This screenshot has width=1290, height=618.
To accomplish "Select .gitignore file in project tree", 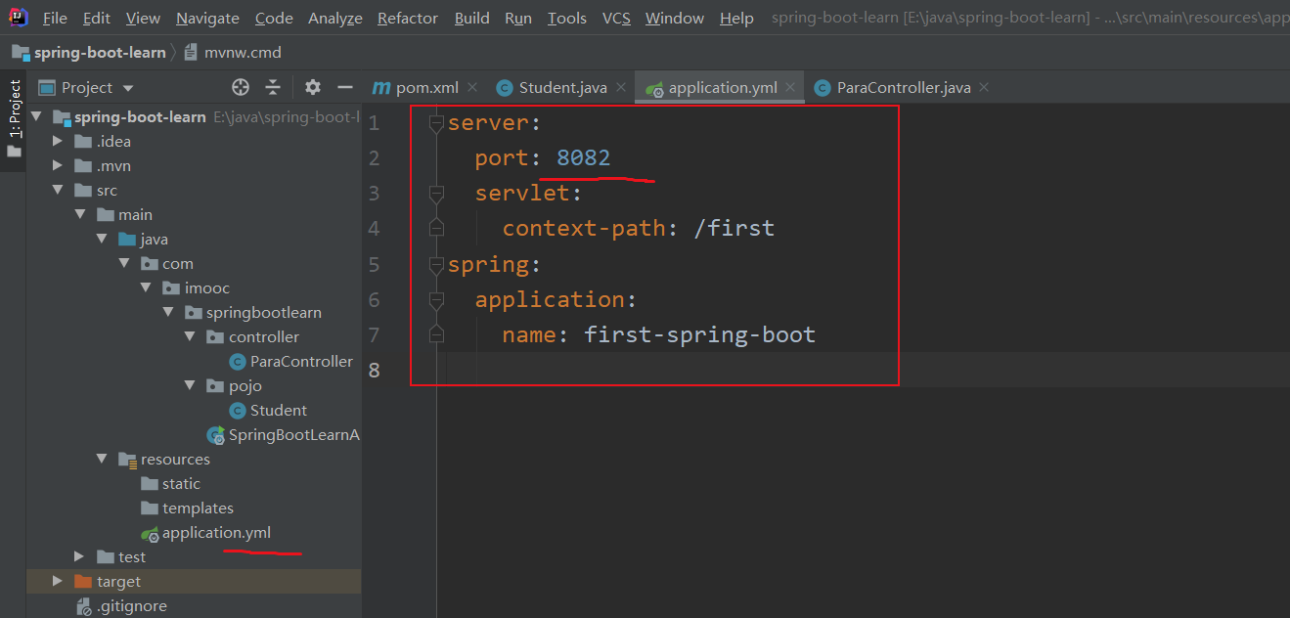I will (122, 605).
